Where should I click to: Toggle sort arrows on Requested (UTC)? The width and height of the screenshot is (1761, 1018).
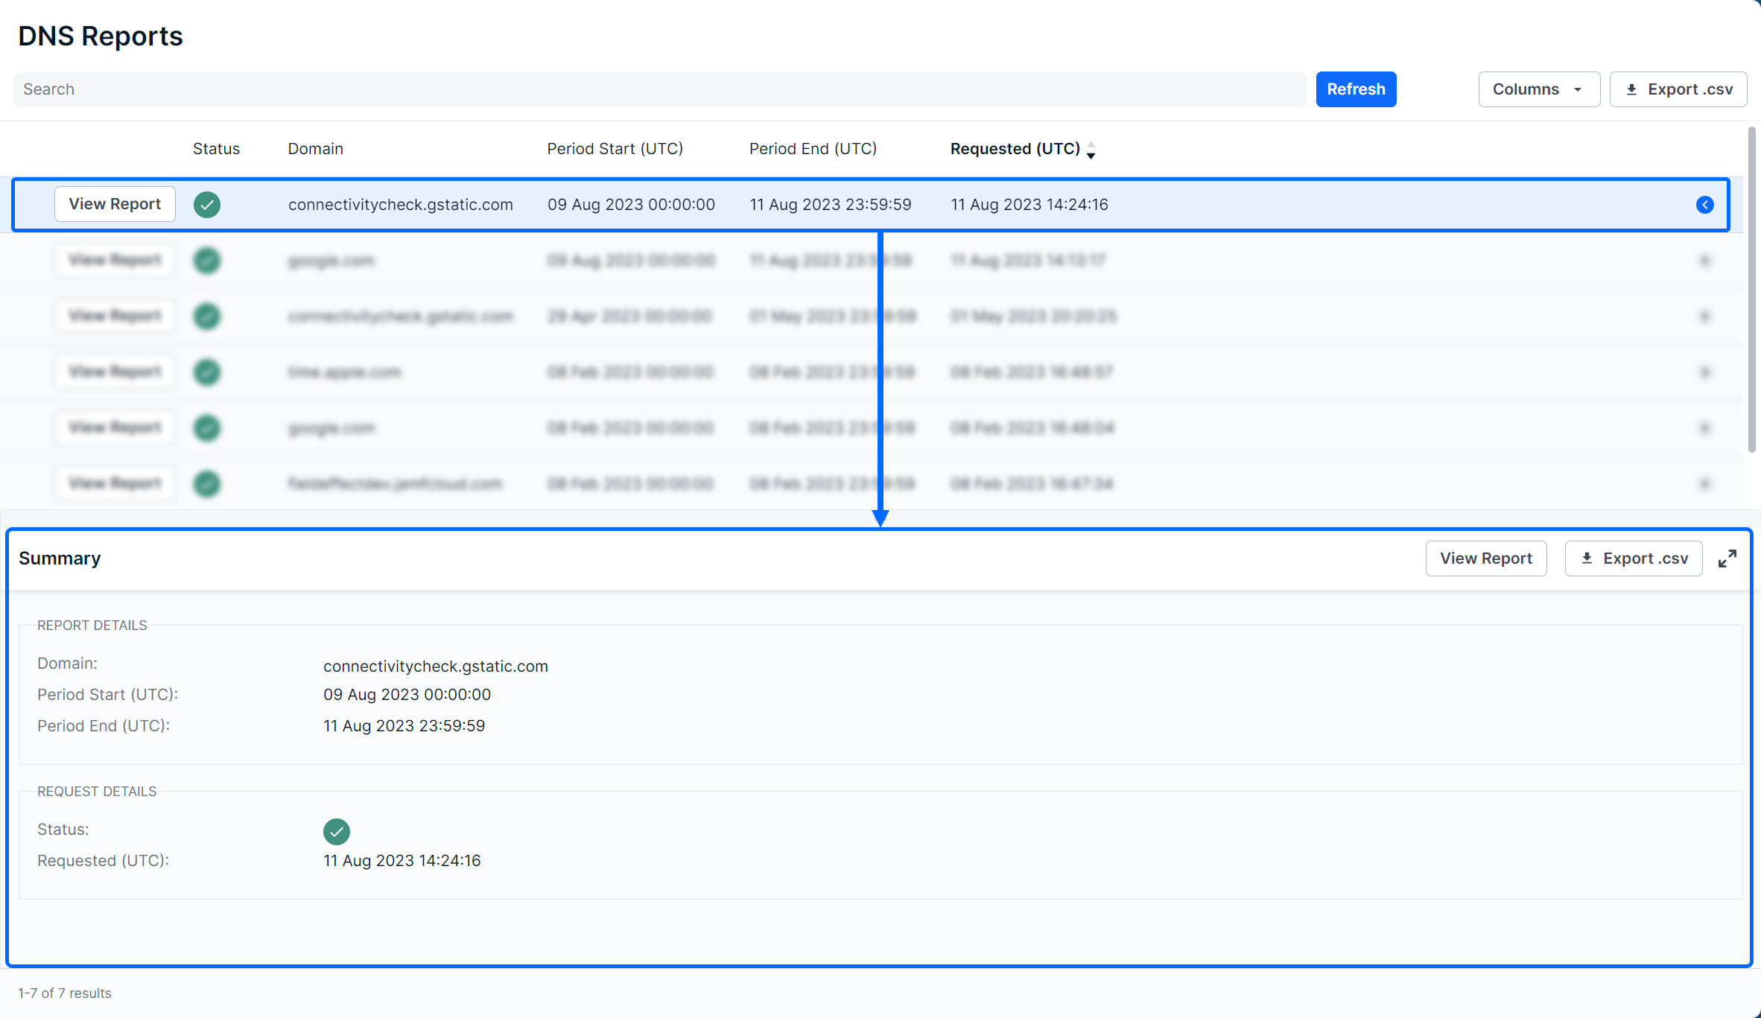[1091, 150]
